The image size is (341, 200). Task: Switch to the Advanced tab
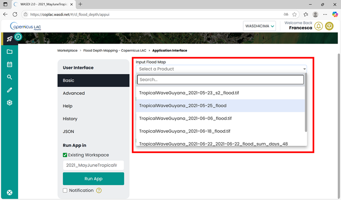coord(94,93)
